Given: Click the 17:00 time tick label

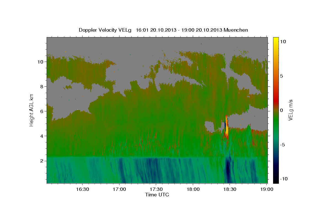Looking at the screenshot, I should click(x=119, y=189).
